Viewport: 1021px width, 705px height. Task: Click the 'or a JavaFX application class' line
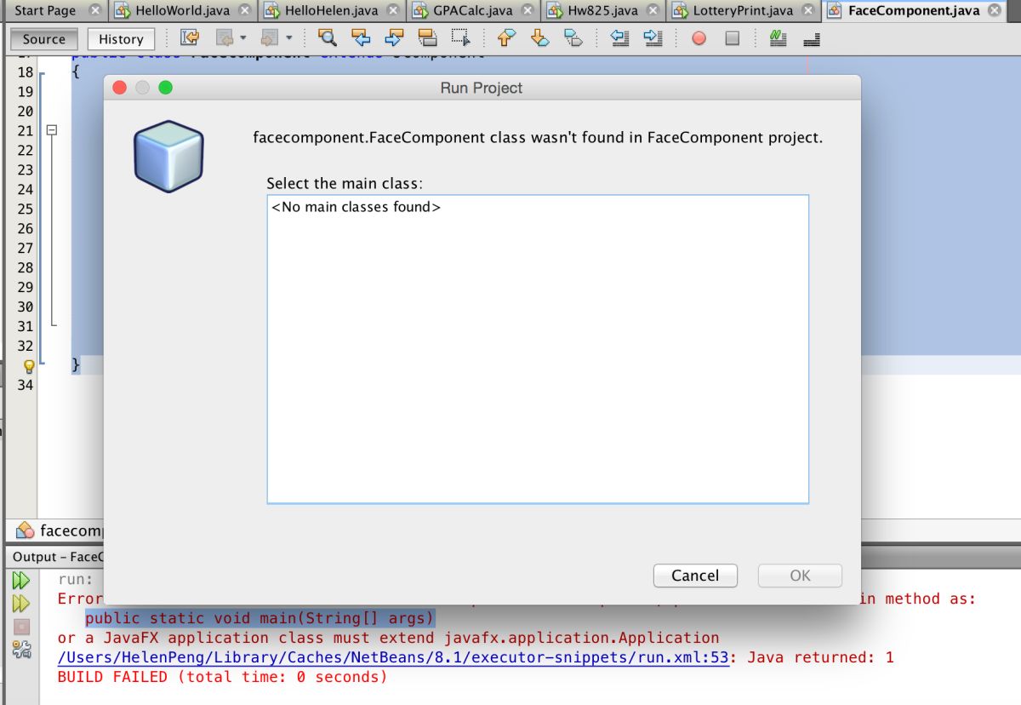click(388, 638)
